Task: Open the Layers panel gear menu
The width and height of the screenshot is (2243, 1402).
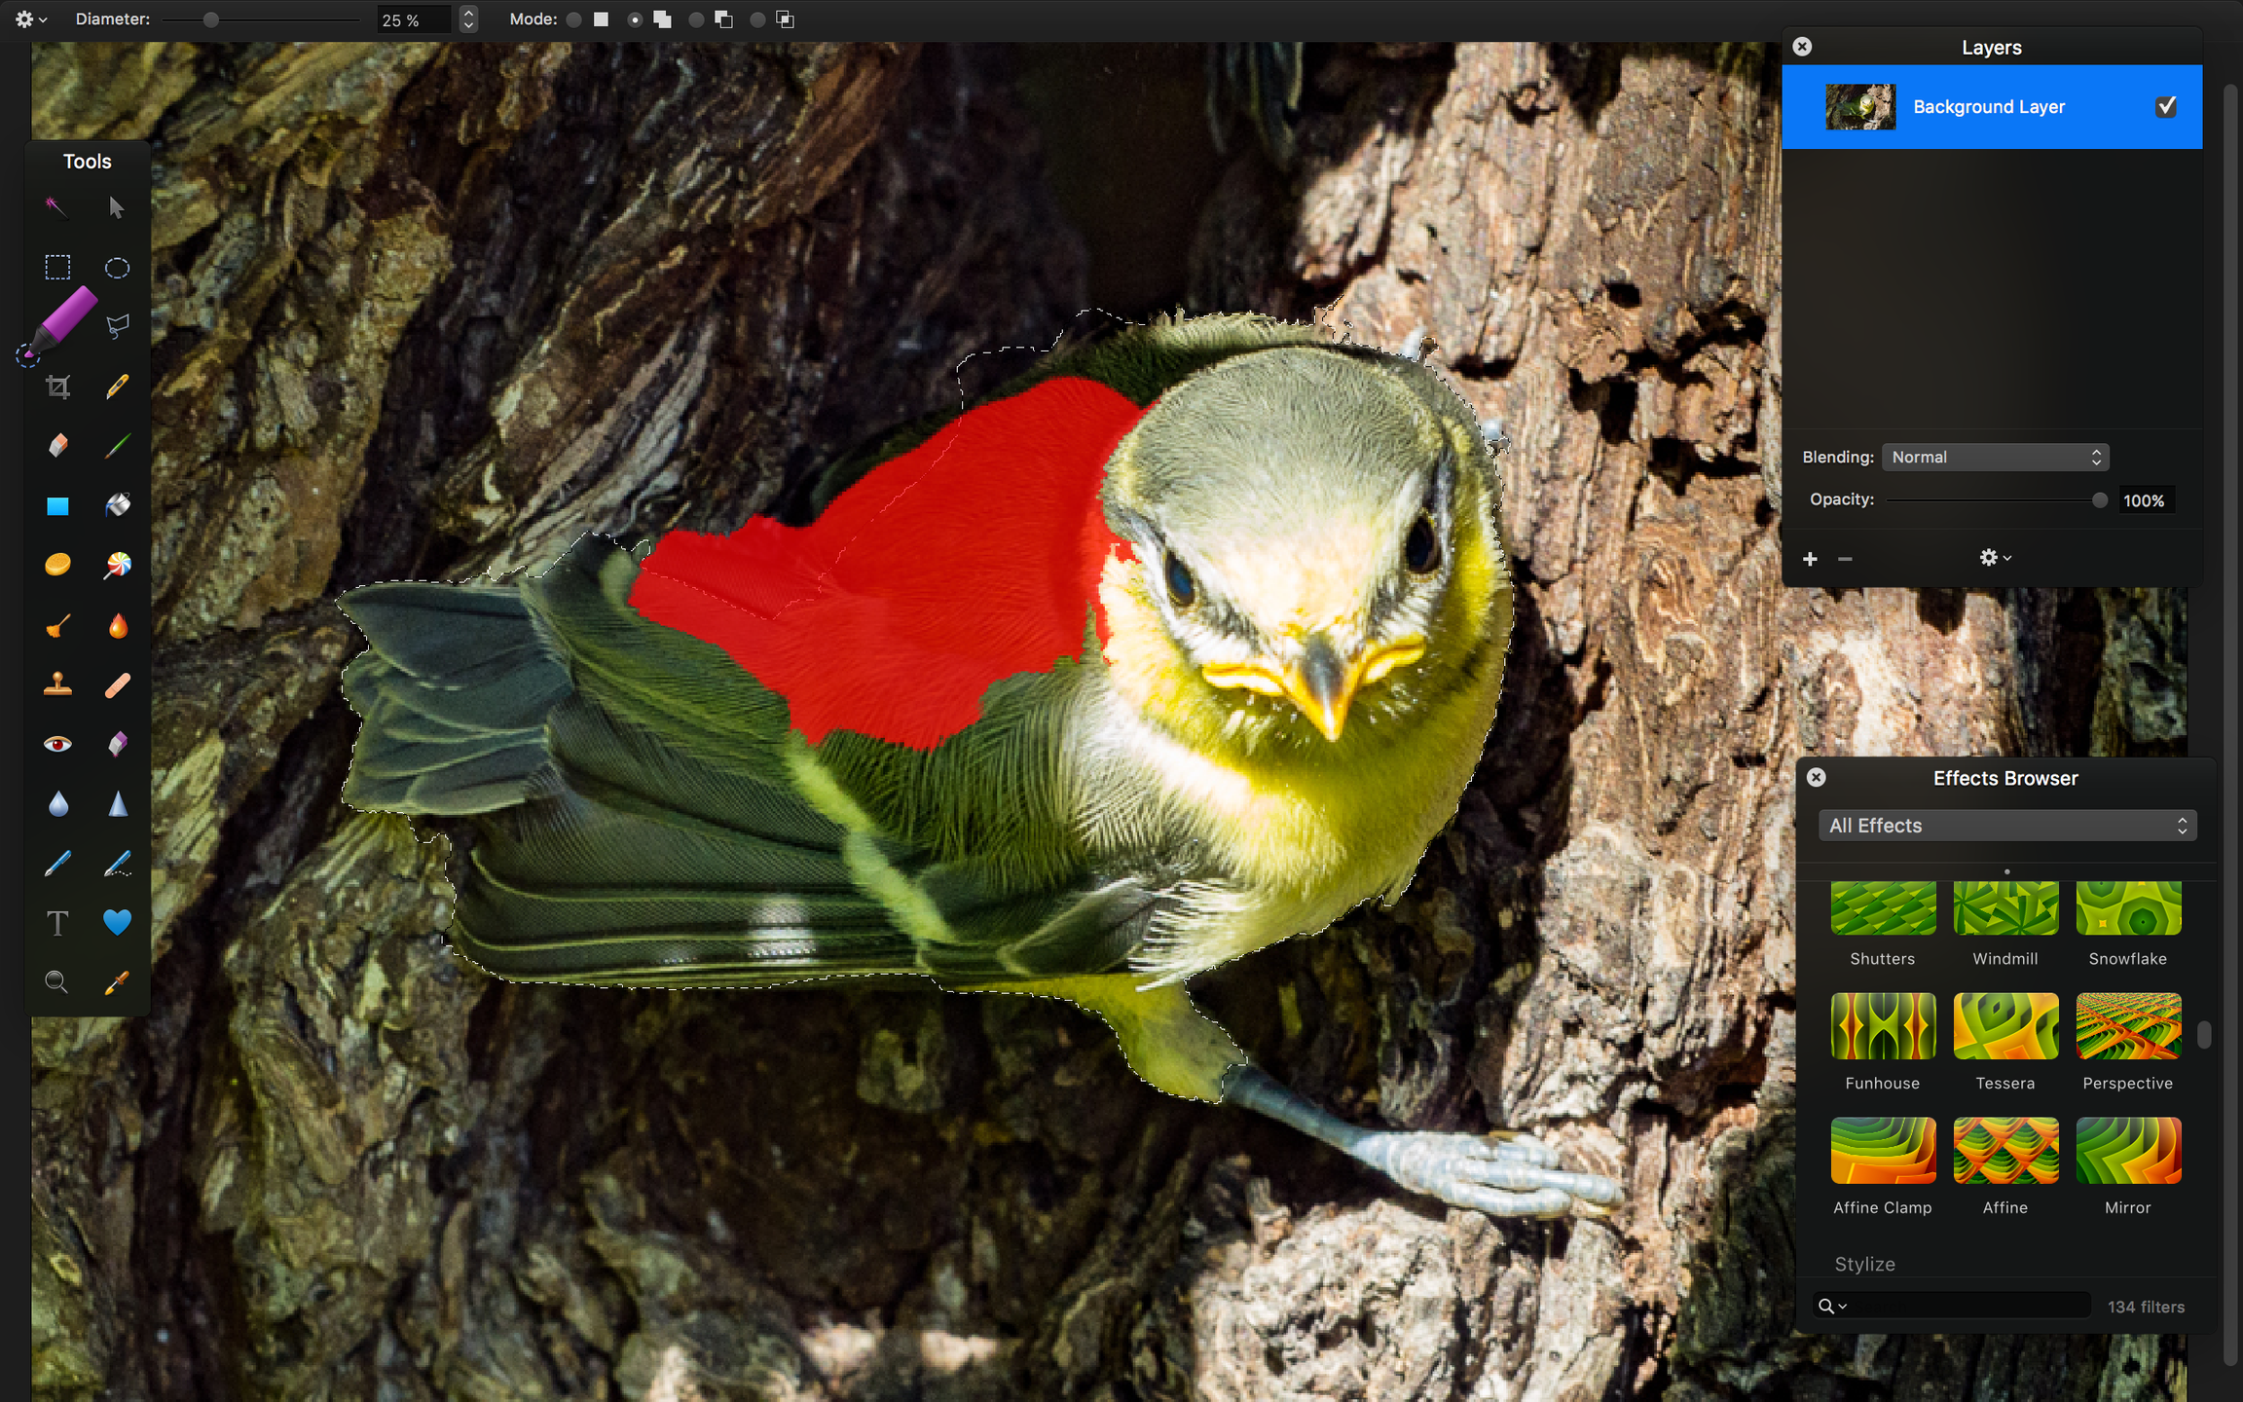Action: [x=1994, y=558]
